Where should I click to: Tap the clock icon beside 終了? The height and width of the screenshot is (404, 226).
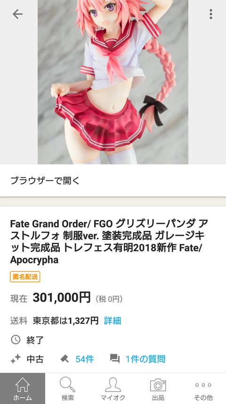click(x=16, y=340)
